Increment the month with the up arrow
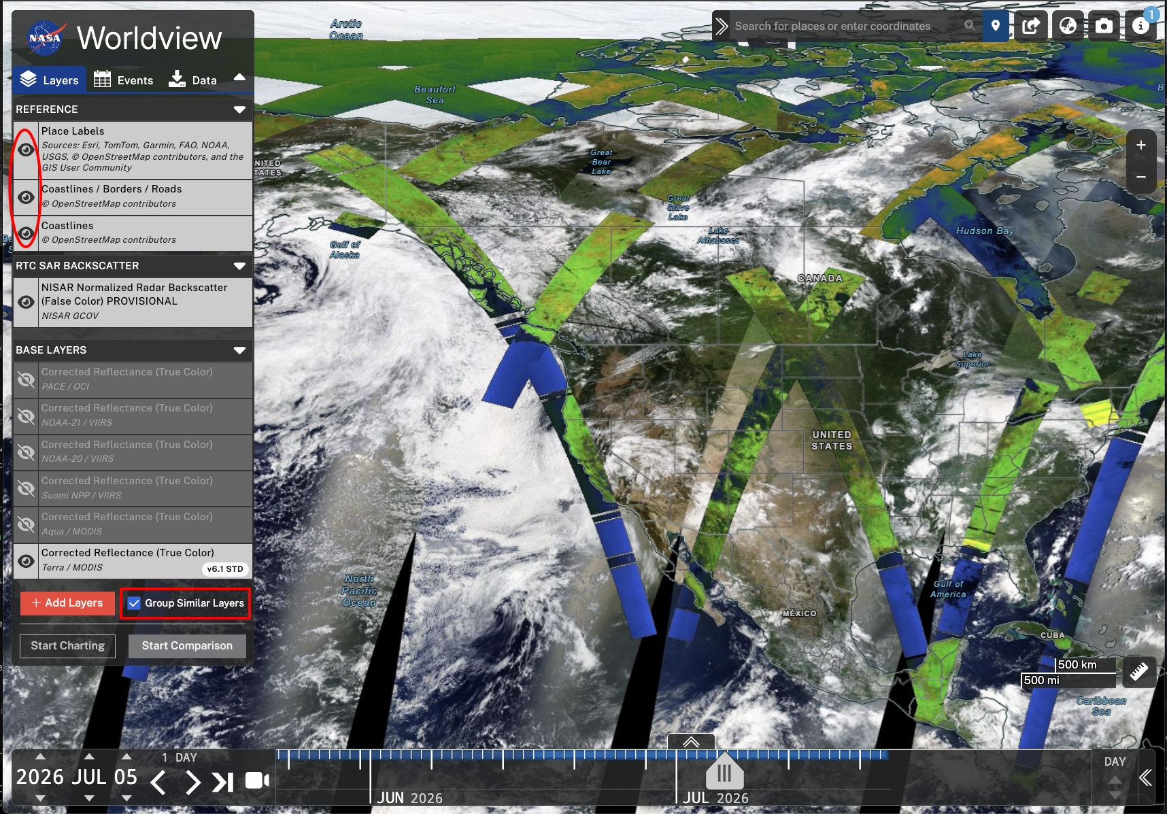This screenshot has width=1167, height=814. 89,757
